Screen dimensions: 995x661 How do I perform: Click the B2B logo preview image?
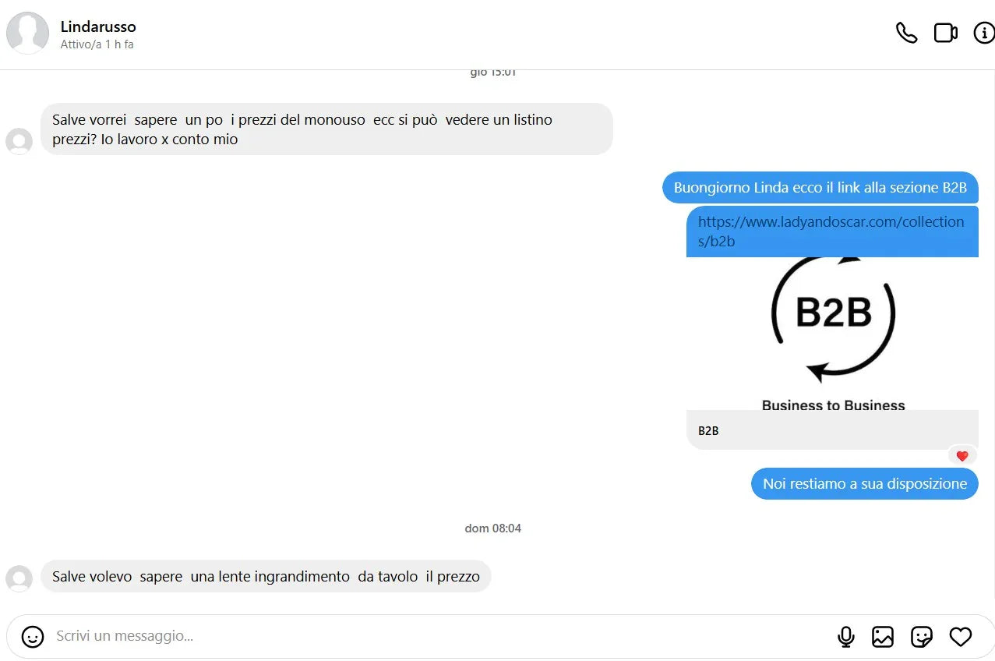(832, 334)
